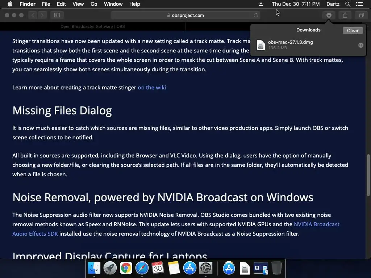The height and width of the screenshot is (278, 371).
Task: Toggle the Safari Downloads popover button
Action: 329,15
